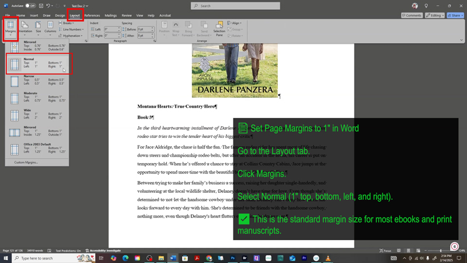This screenshot has width=467, height=263.
Task: Open File Explorer from taskbar
Action: tap(161, 258)
